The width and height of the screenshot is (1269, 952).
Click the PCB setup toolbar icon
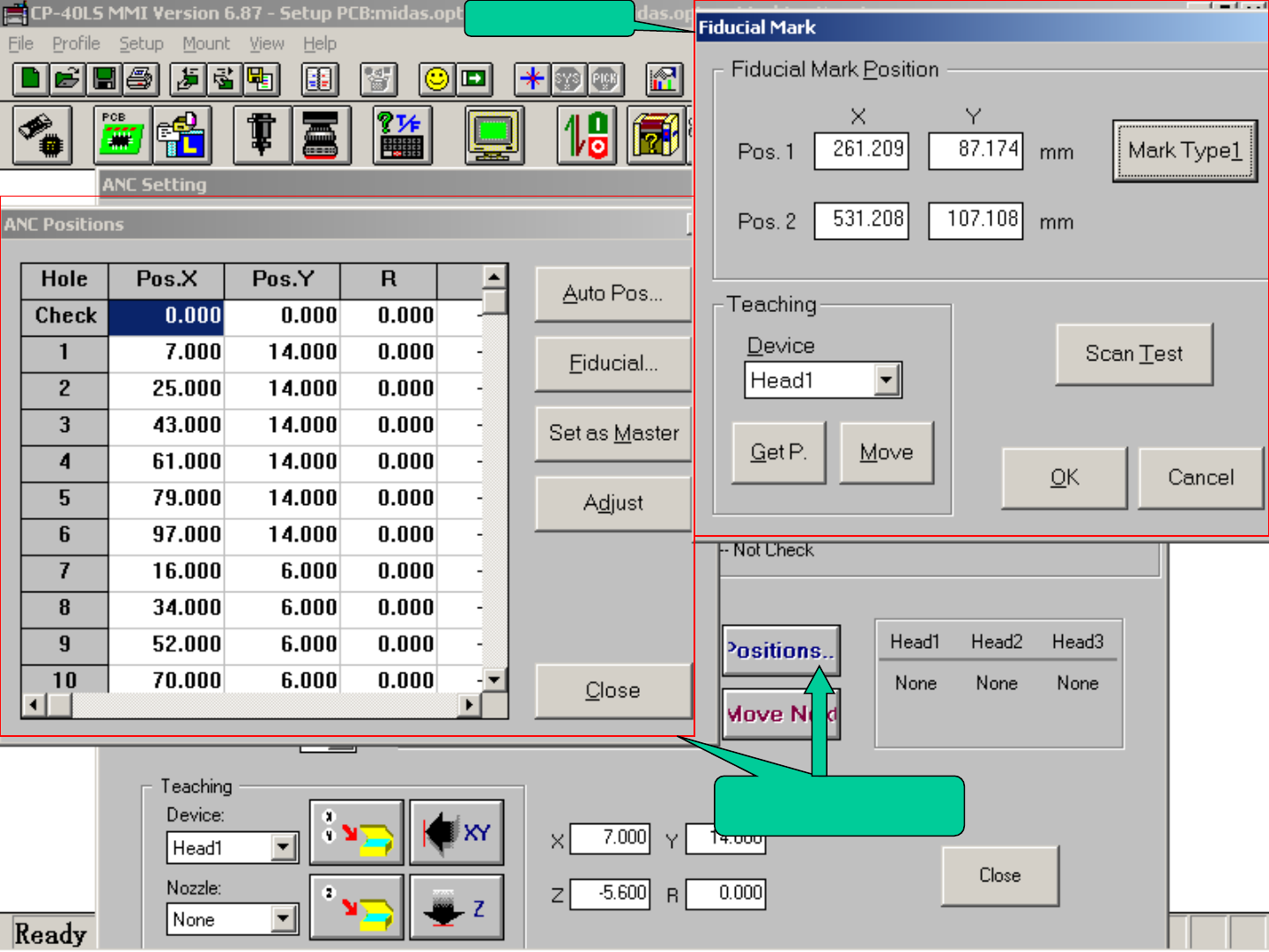122,135
